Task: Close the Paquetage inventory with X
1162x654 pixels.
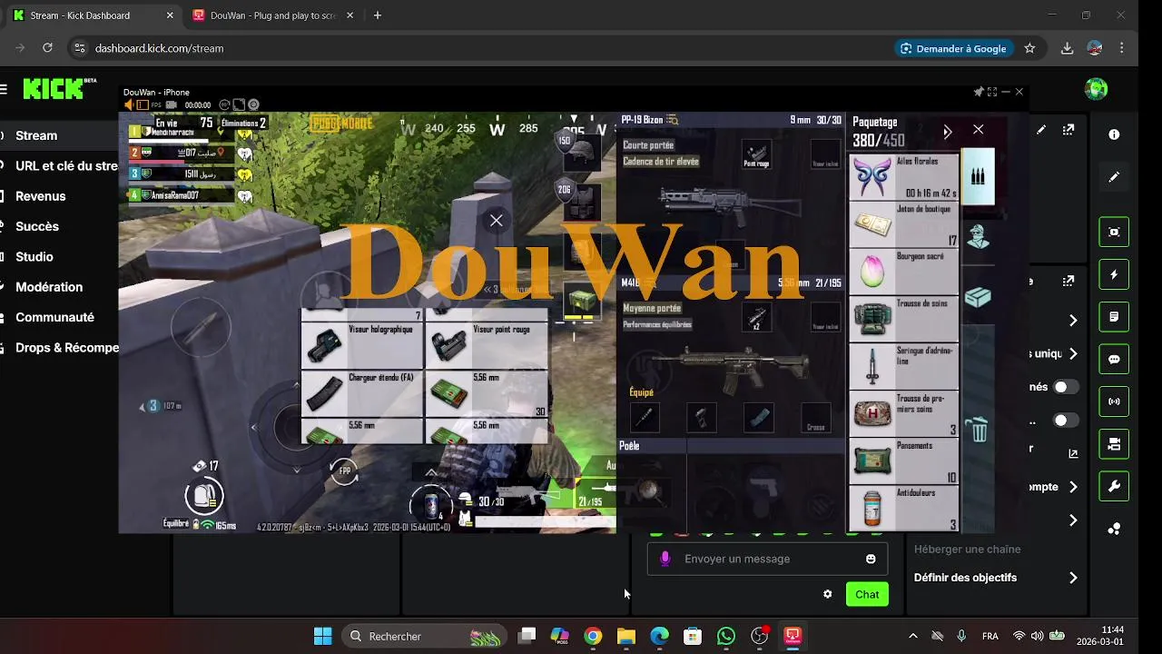Action: coord(978,130)
